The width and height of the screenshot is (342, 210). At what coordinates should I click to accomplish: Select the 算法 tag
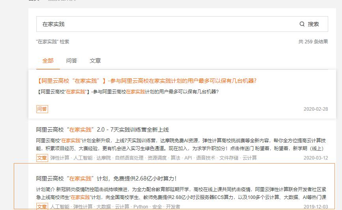[x=176, y=158]
